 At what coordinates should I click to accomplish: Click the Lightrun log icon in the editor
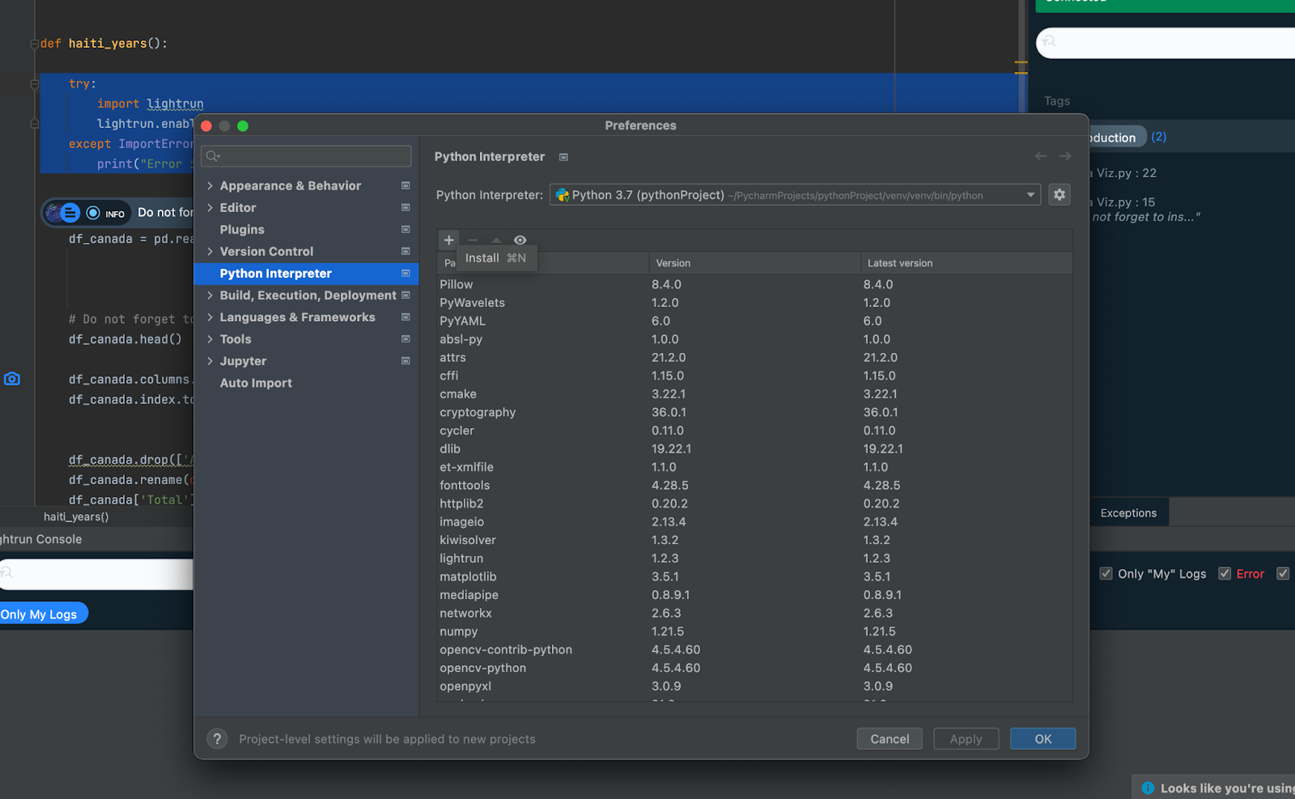pyautogui.click(x=70, y=213)
